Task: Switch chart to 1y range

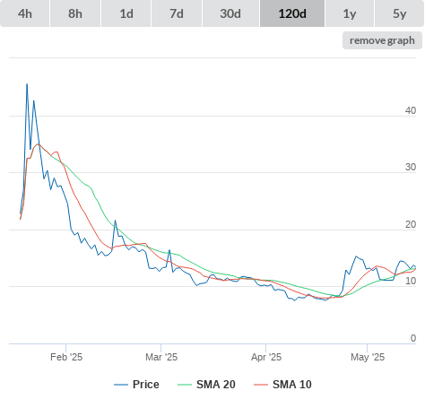Action: click(350, 13)
